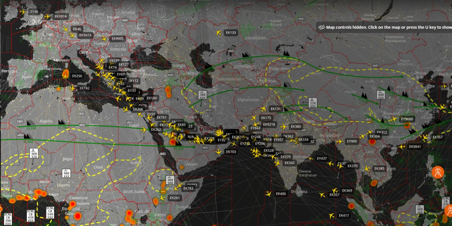Viewport: 452px width, 226px height.
Task: Select the plane icon beside EK175
Action: (x=254, y=118)
